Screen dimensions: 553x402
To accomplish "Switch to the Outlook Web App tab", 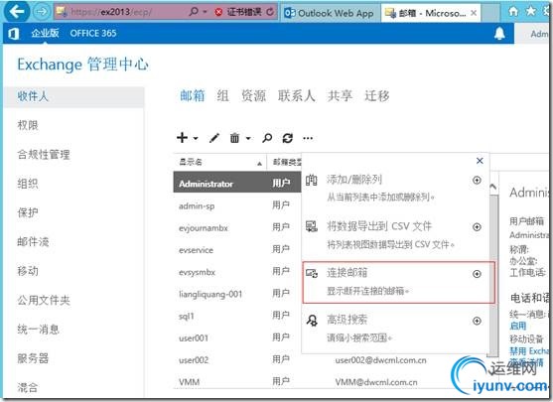I will 329,13.
